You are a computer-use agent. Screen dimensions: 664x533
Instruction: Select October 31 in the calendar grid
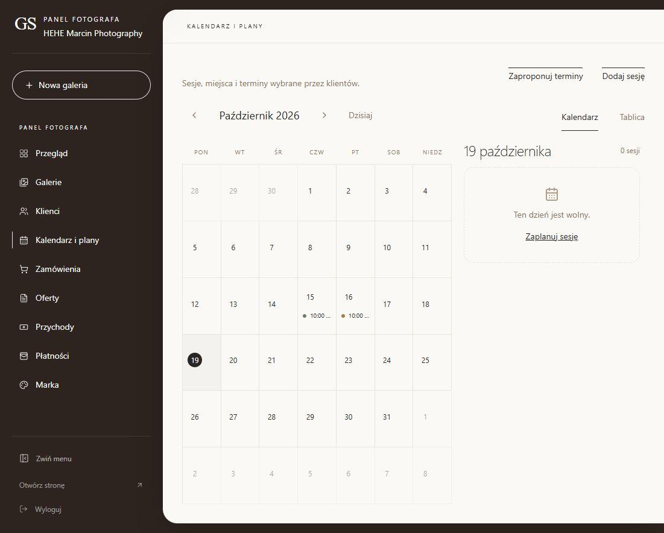[393, 418]
